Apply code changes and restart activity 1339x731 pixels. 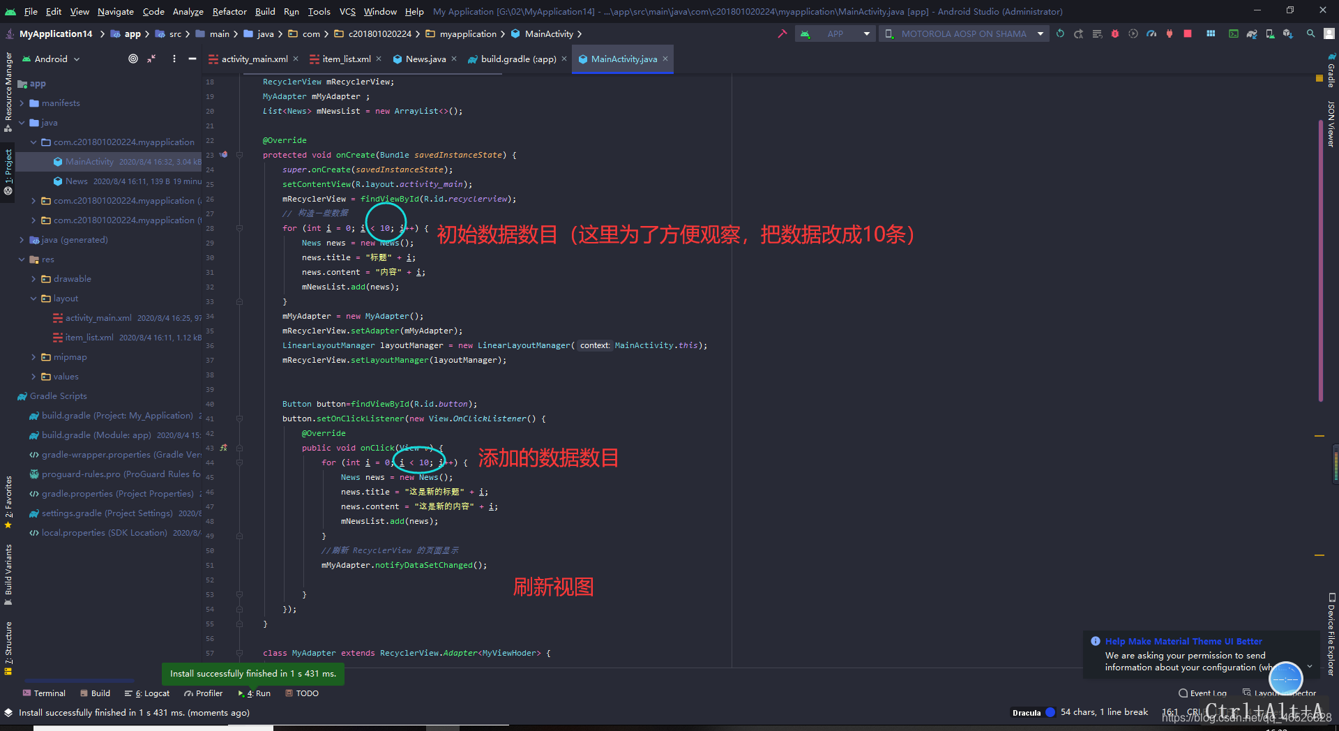pos(1078,33)
